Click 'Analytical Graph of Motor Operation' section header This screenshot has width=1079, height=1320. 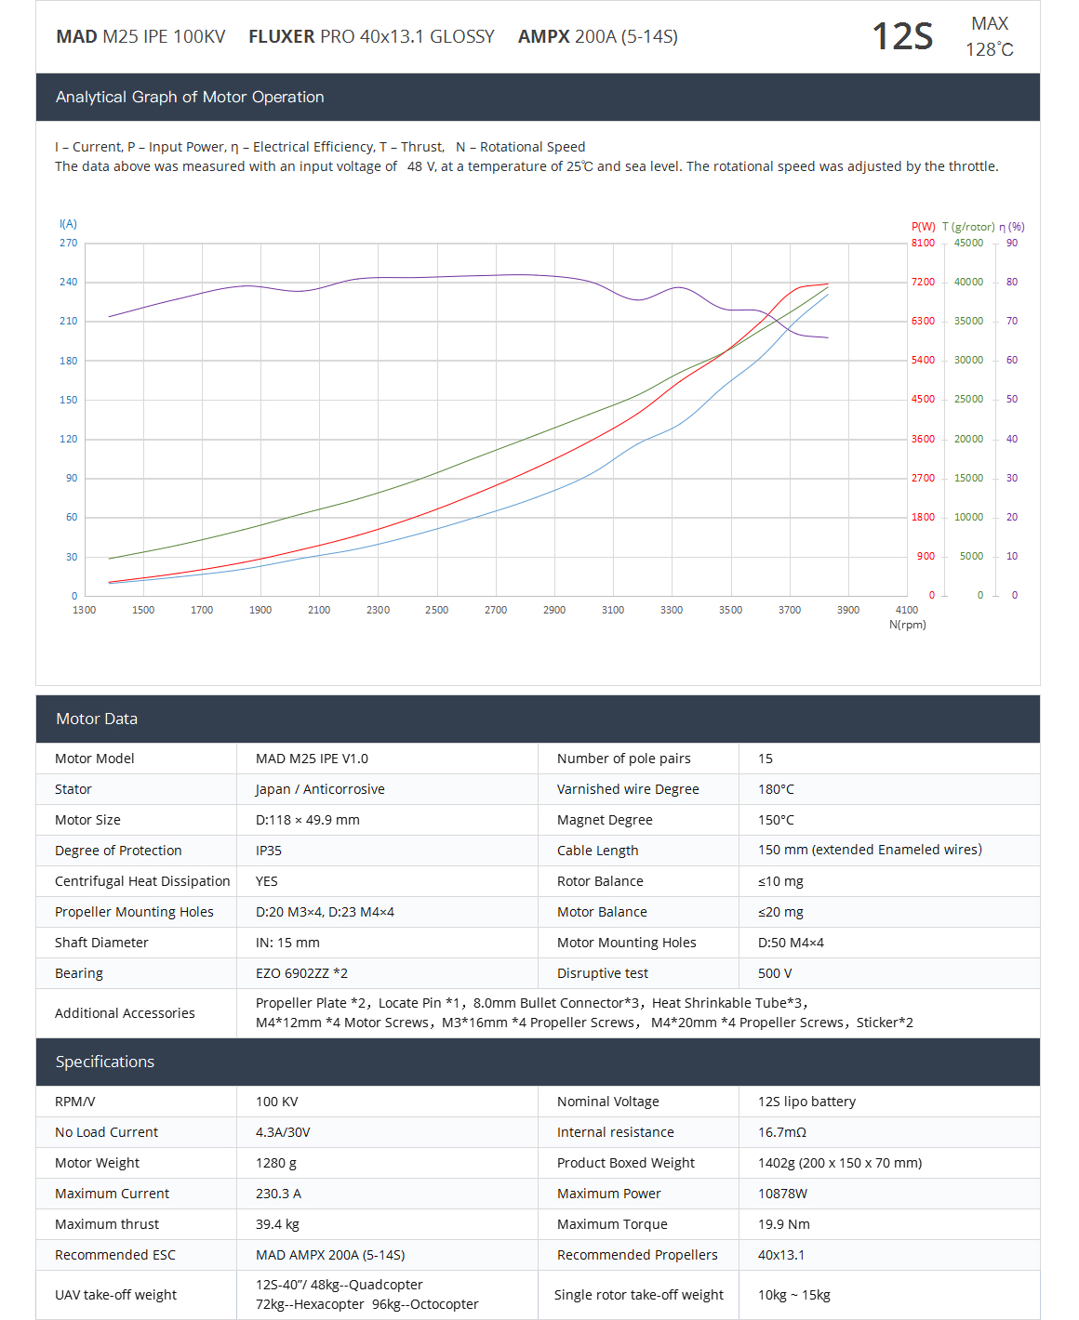(190, 97)
